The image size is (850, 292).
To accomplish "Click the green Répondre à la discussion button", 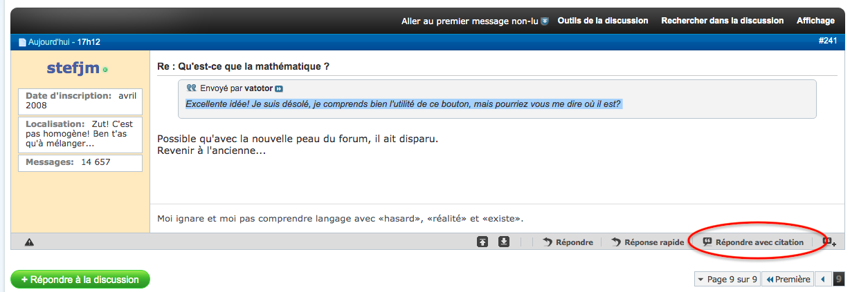I will point(80,280).
